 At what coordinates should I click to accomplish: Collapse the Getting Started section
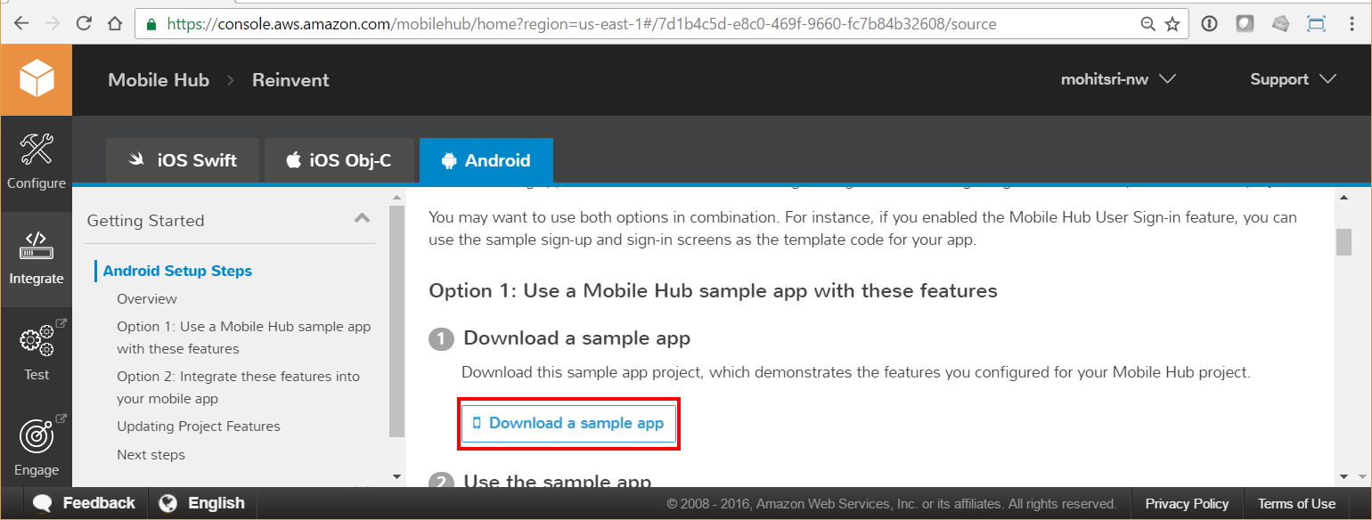(x=363, y=217)
